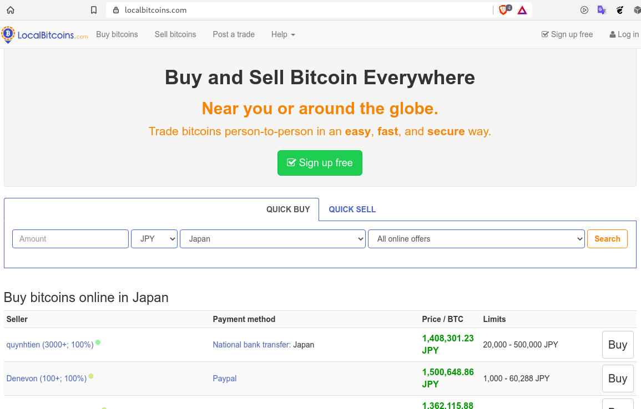
Task: Click price 1,408,301.23 JPY
Action: [448, 344]
